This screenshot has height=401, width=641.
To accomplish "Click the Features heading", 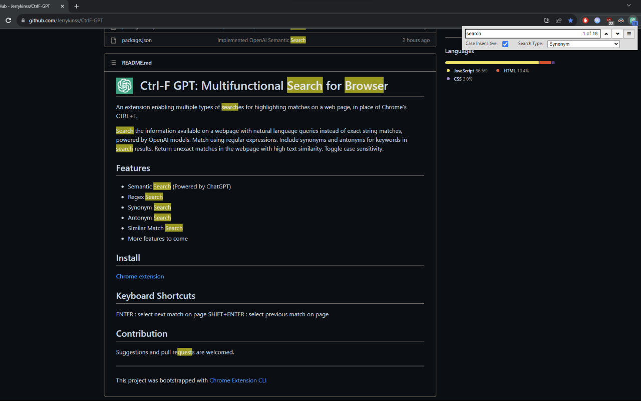I will [x=133, y=168].
